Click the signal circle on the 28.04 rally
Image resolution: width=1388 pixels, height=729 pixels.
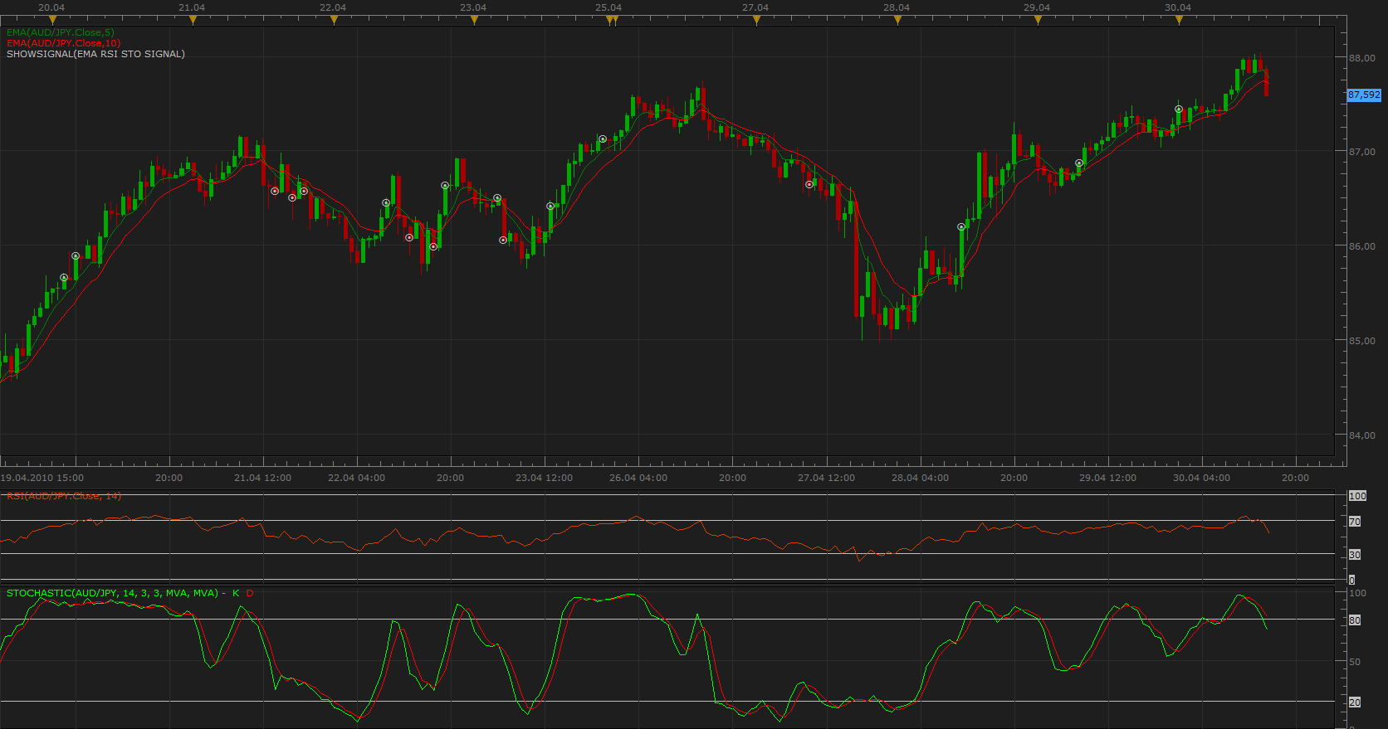(961, 226)
